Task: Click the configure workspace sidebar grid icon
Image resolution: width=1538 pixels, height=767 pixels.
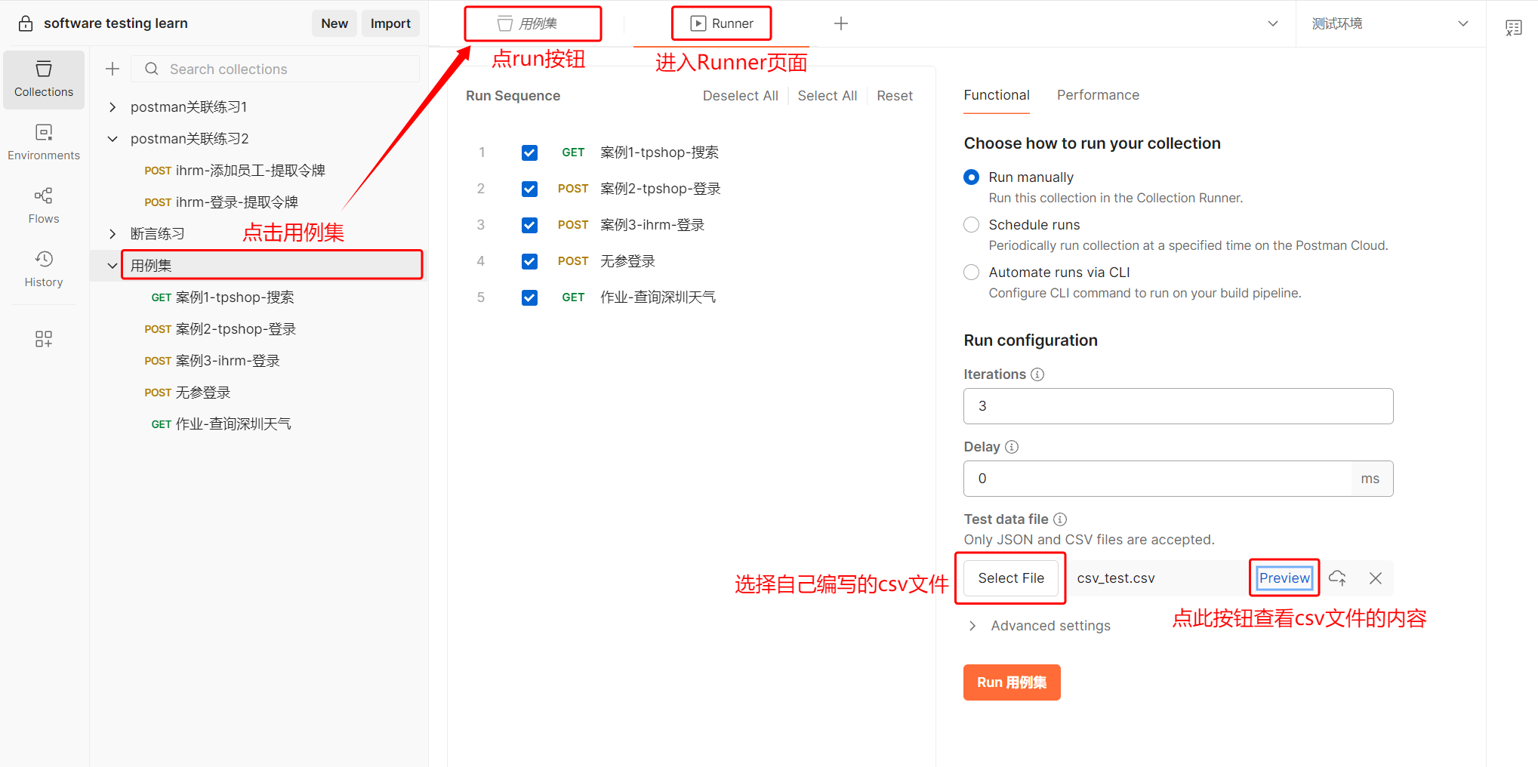Action: pyautogui.click(x=44, y=338)
